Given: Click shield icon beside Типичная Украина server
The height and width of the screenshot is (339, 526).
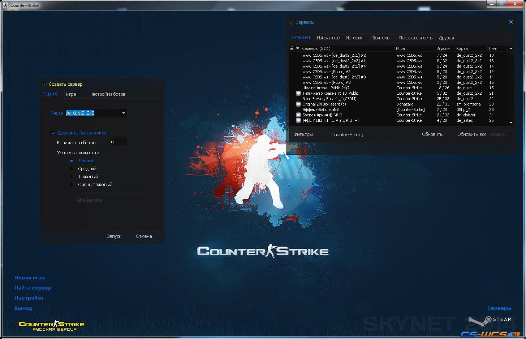Looking at the screenshot, I should coord(298,93).
